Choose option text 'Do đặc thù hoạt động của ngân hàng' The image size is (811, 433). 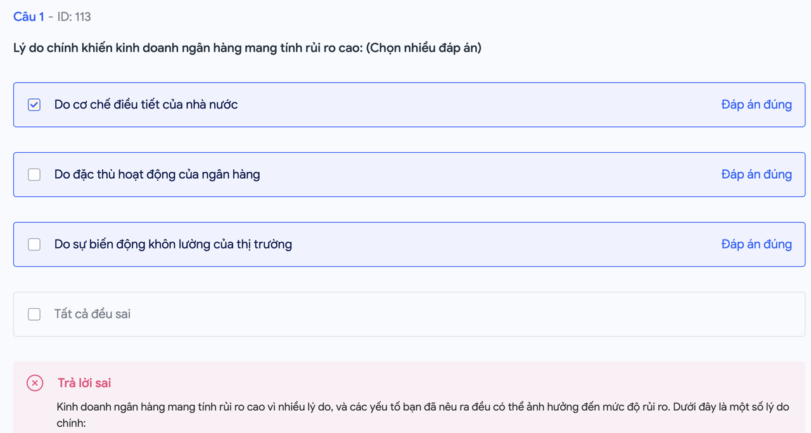[x=157, y=174]
